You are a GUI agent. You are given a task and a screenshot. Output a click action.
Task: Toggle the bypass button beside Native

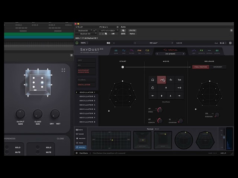132,30
